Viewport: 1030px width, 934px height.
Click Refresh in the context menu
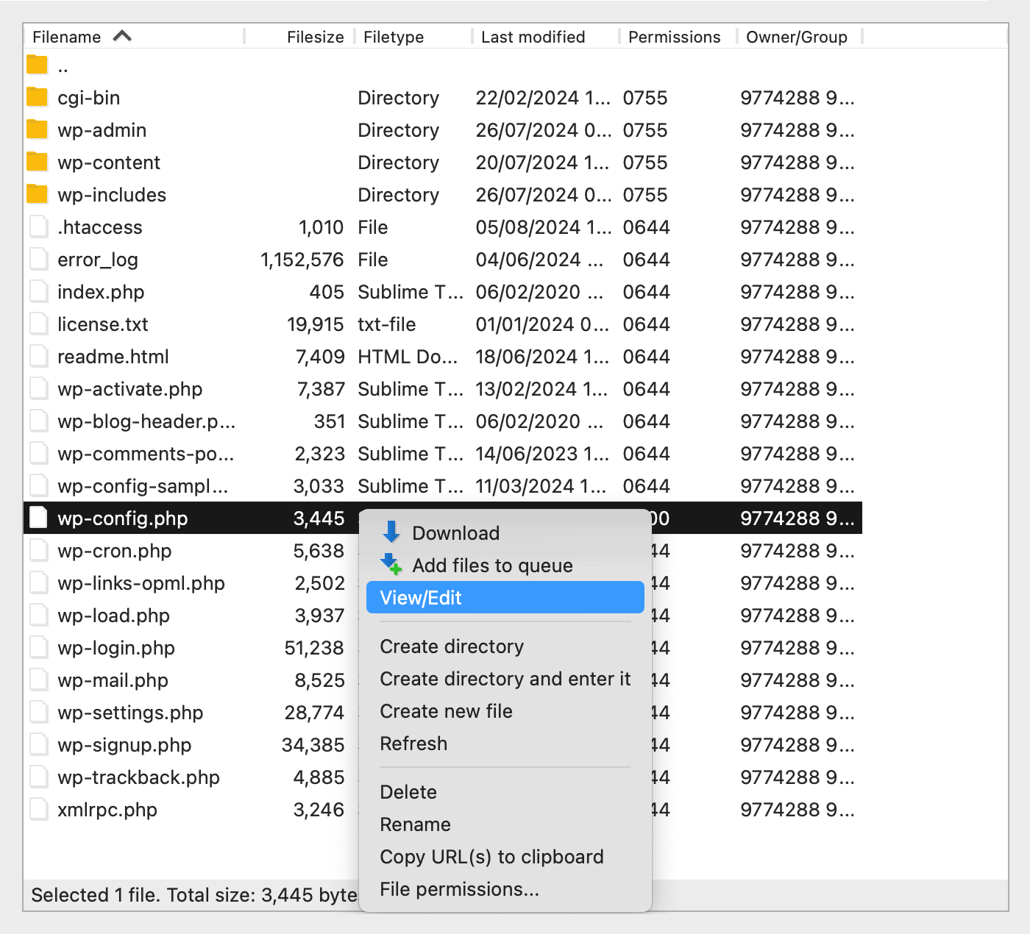pyautogui.click(x=505, y=743)
